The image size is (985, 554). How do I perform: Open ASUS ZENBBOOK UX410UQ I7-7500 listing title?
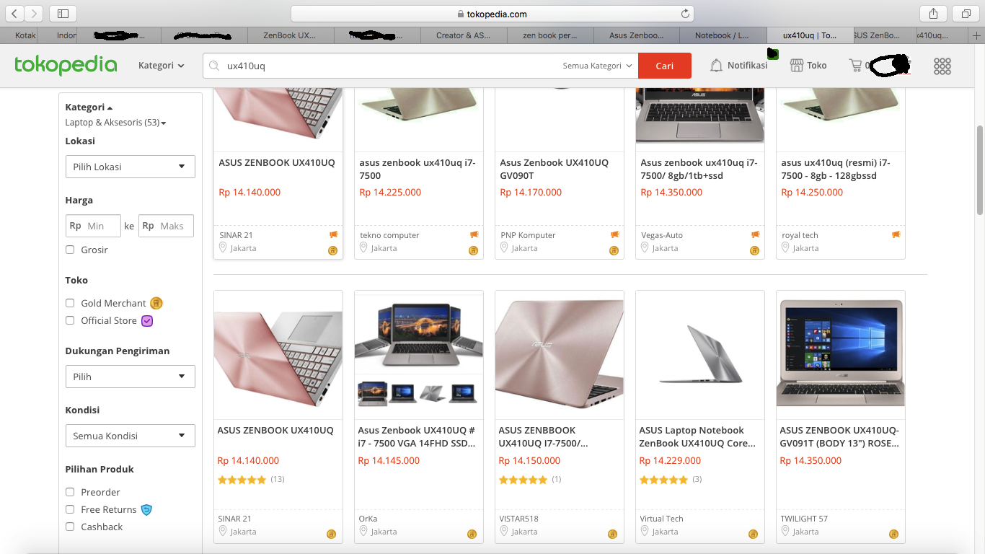pyautogui.click(x=543, y=436)
